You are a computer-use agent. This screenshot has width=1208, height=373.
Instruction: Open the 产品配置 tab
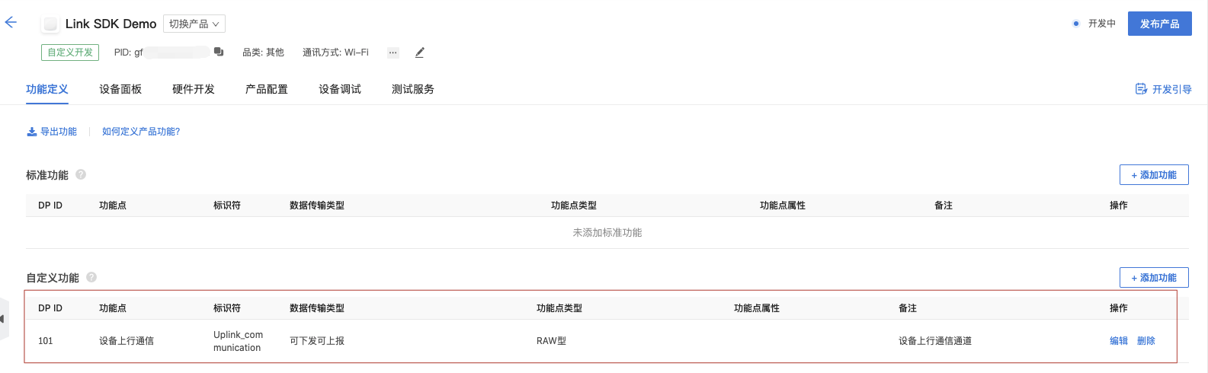click(267, 89)
